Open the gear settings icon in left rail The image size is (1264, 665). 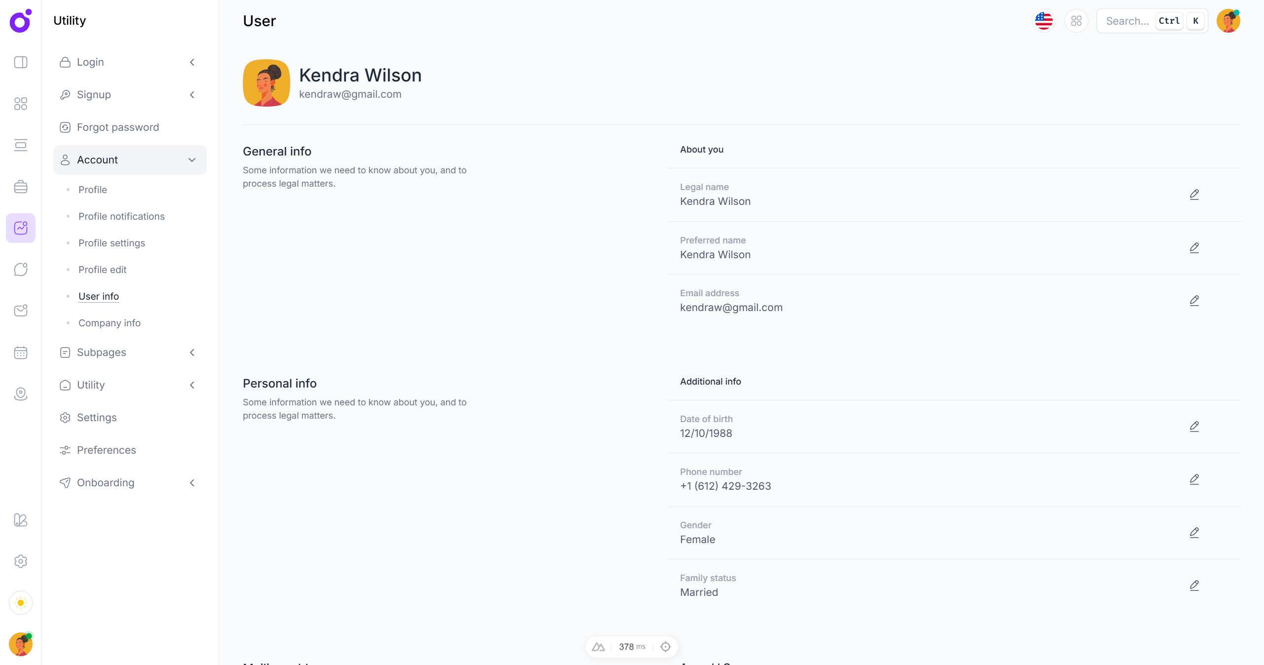pyautogui.click(x=21, y=561)
